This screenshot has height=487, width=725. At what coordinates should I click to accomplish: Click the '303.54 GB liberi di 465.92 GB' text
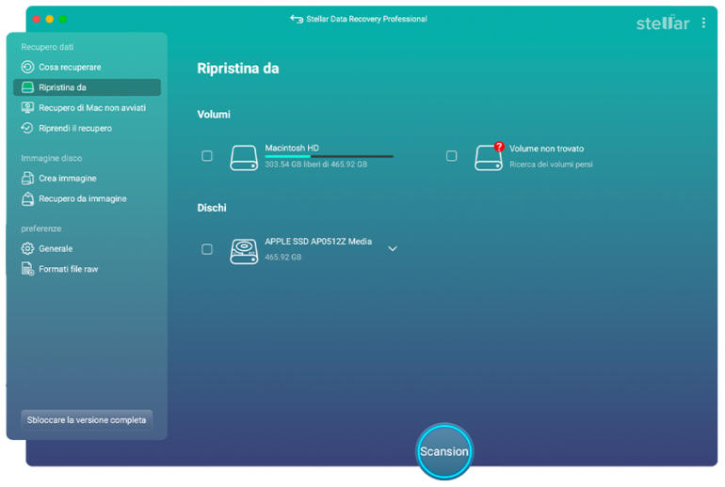315,165
